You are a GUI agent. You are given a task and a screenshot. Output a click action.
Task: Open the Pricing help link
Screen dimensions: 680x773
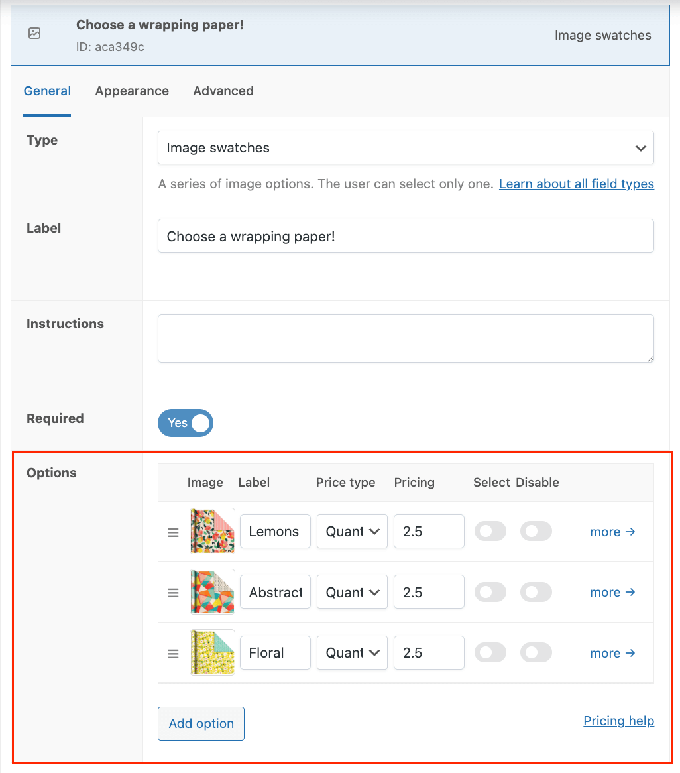pyautogui.click(x=618, y=721)
